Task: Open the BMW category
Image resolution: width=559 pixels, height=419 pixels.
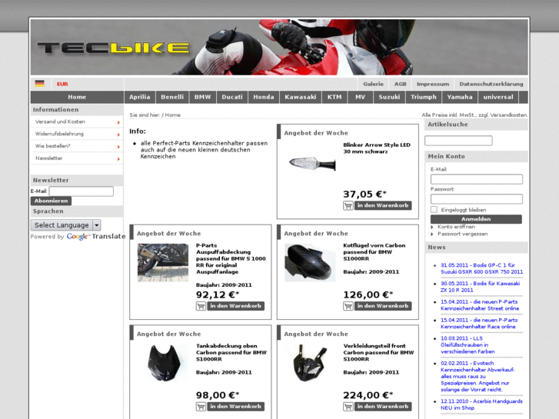Action: point(202,97)
